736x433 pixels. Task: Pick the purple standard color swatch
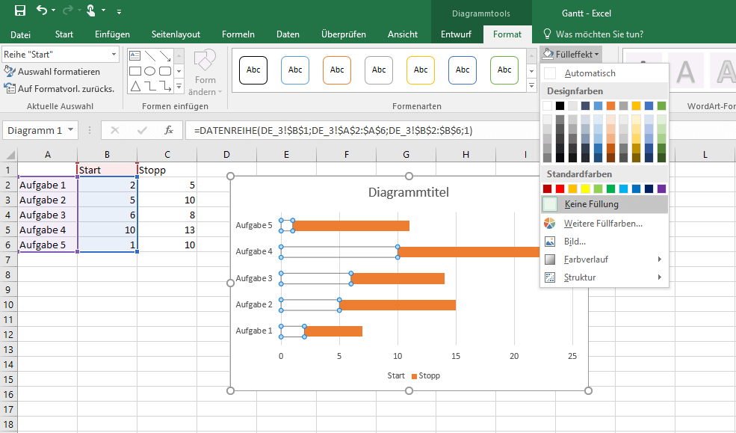pyautogui.click(x=661, y=188)
